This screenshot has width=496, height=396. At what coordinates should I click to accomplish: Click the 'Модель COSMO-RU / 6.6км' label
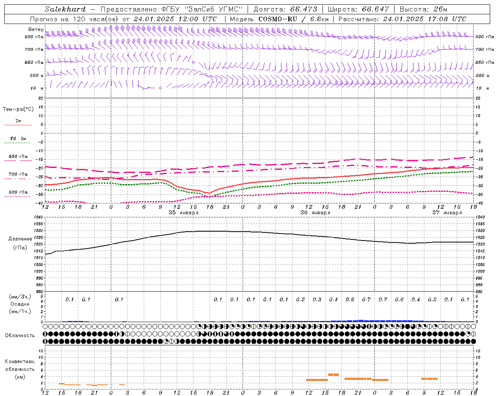pos(279,19)
